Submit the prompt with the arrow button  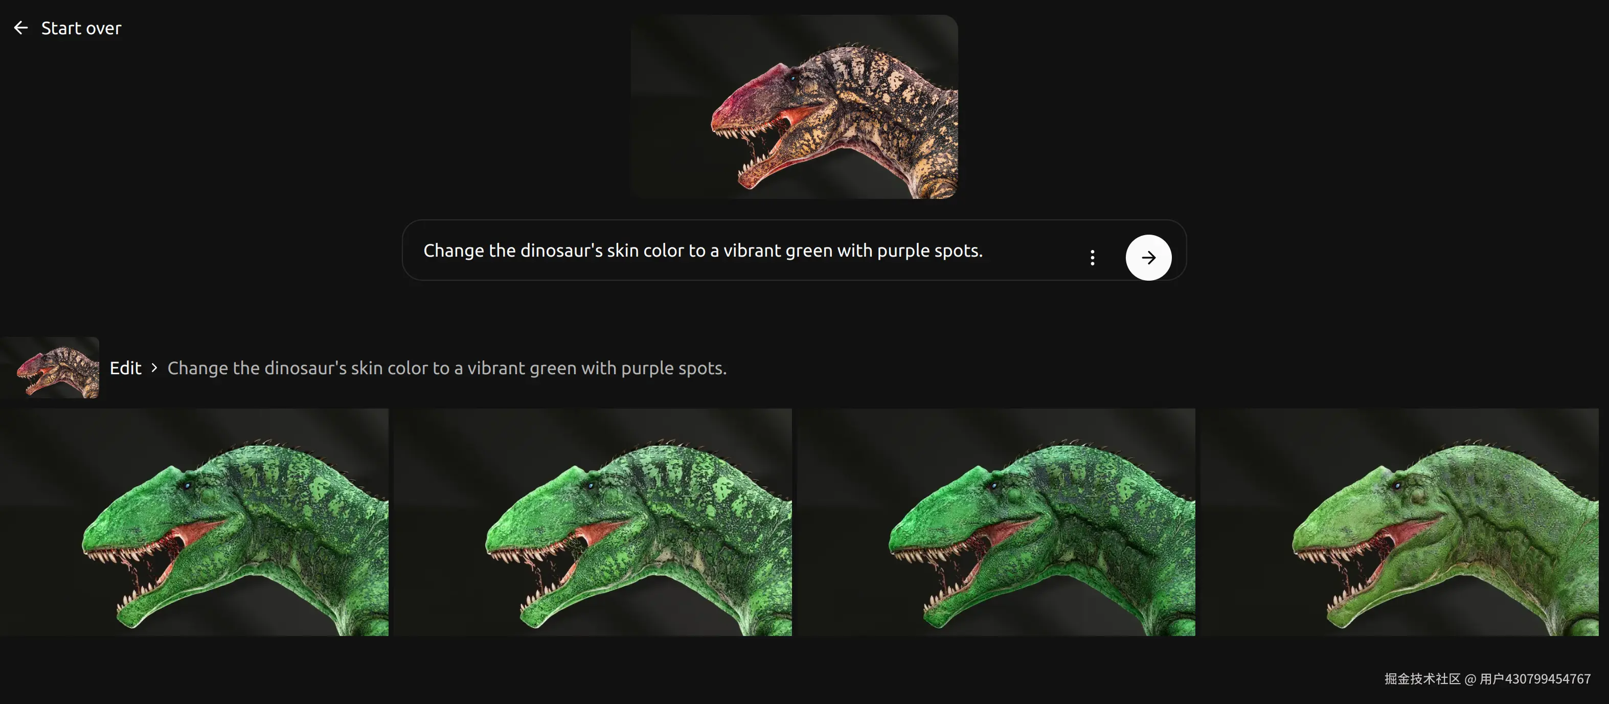coord(1148,257)
